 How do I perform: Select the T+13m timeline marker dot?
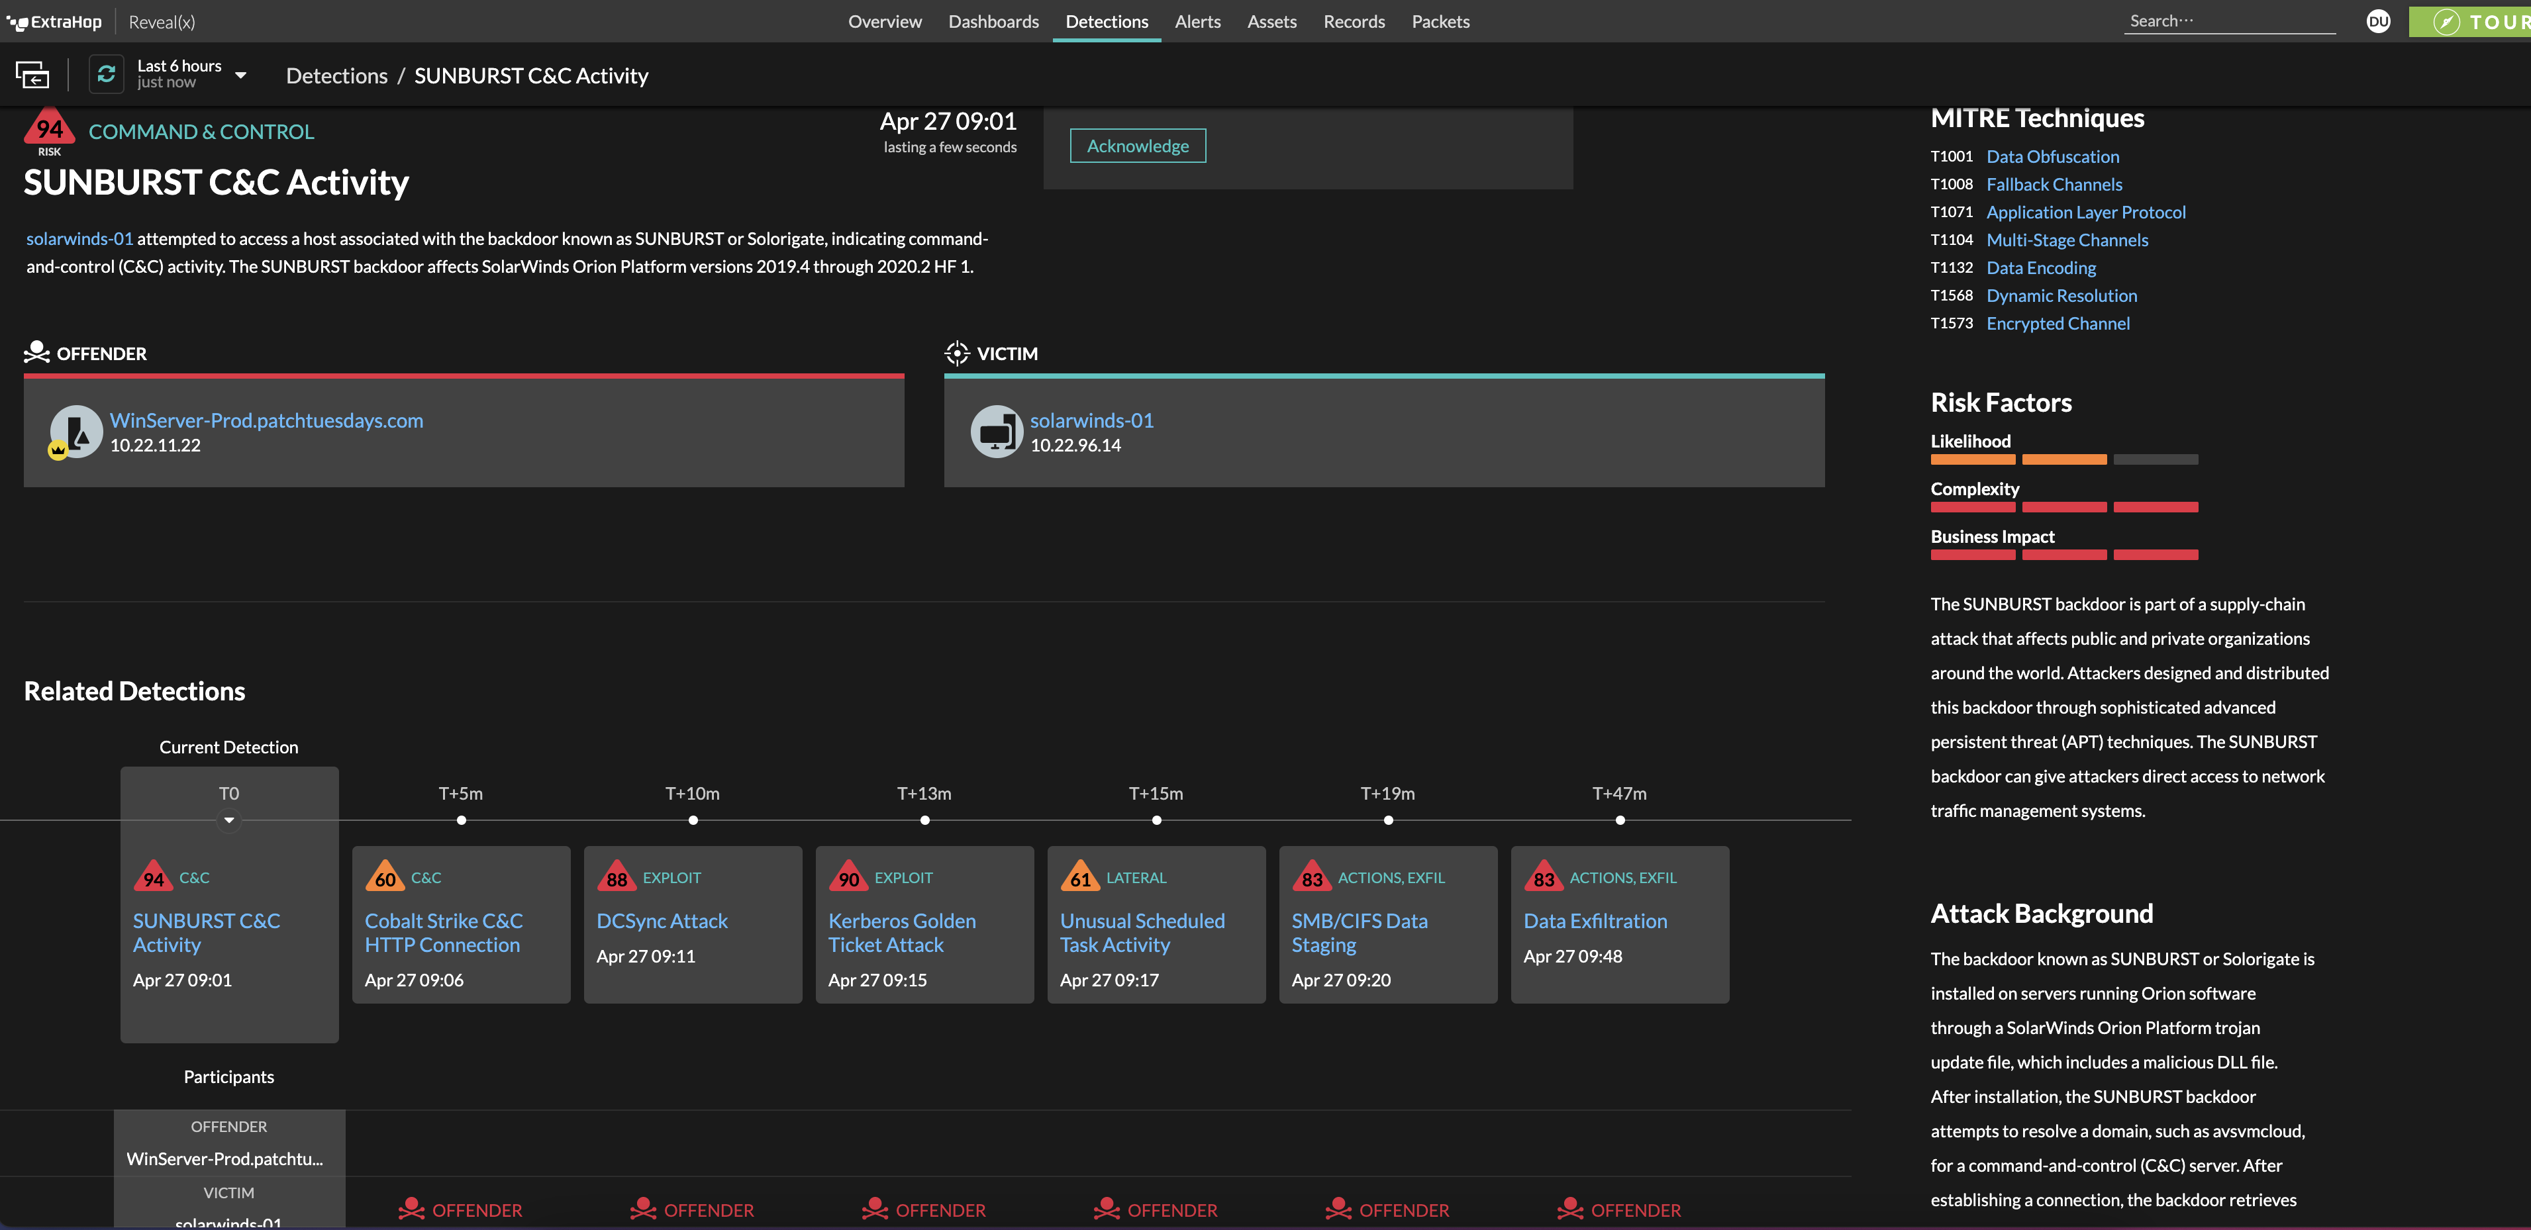[924, 820]
